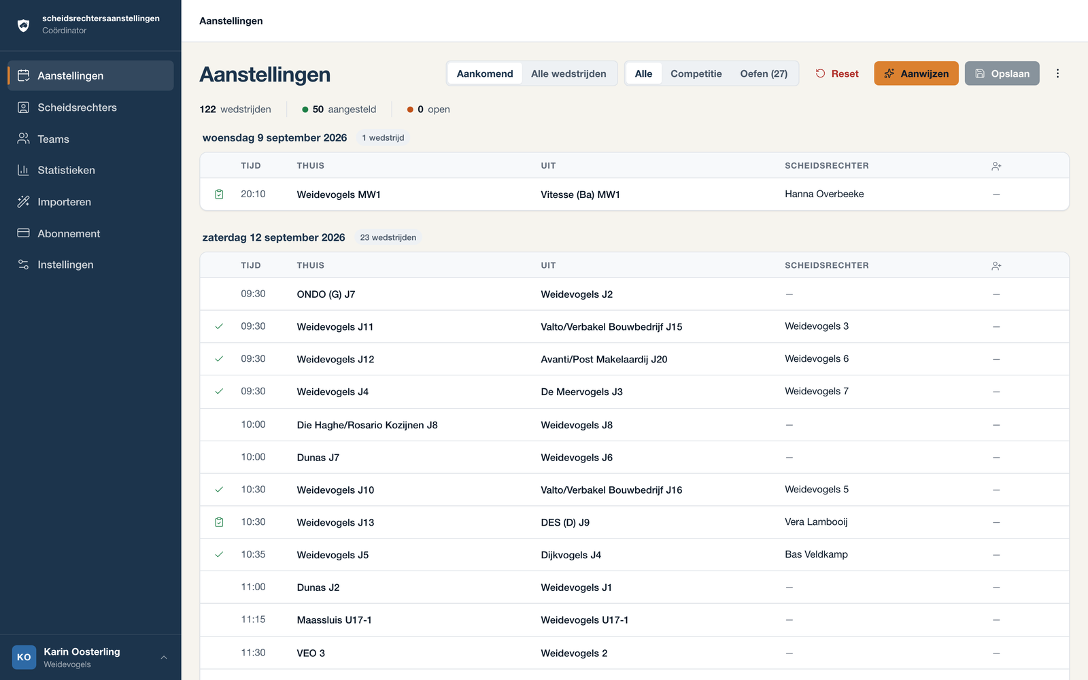The height and width of the screenshot is (680, 1088).
Task: Click the Opslaan button
Action: point(1002,73)
